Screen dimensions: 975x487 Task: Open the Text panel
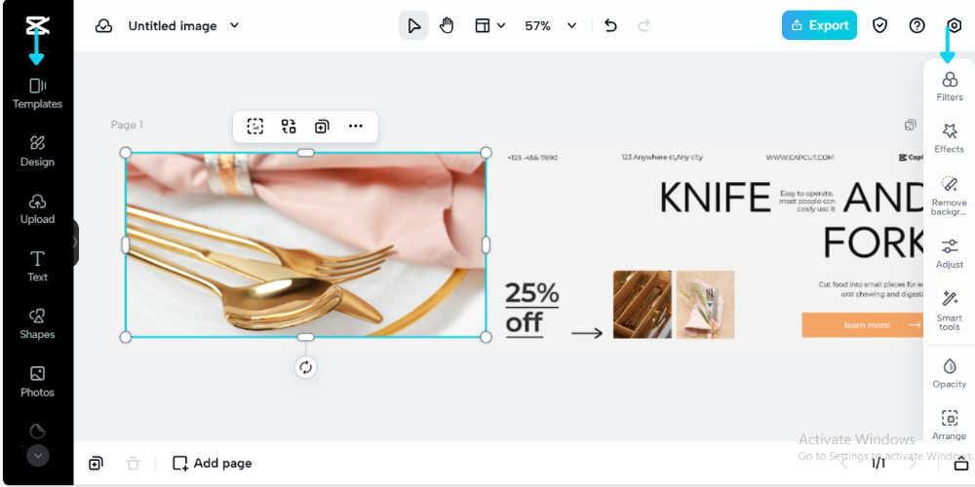pyautogui.click(x=37, y=267)
